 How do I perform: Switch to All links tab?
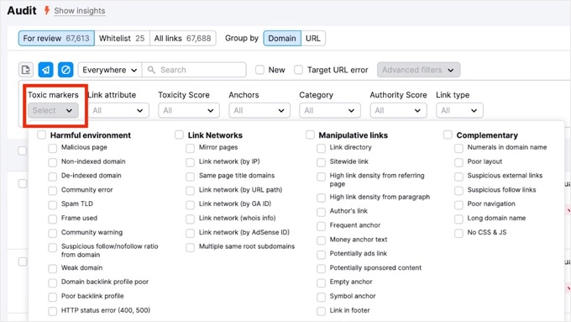[x=182, y=39]
